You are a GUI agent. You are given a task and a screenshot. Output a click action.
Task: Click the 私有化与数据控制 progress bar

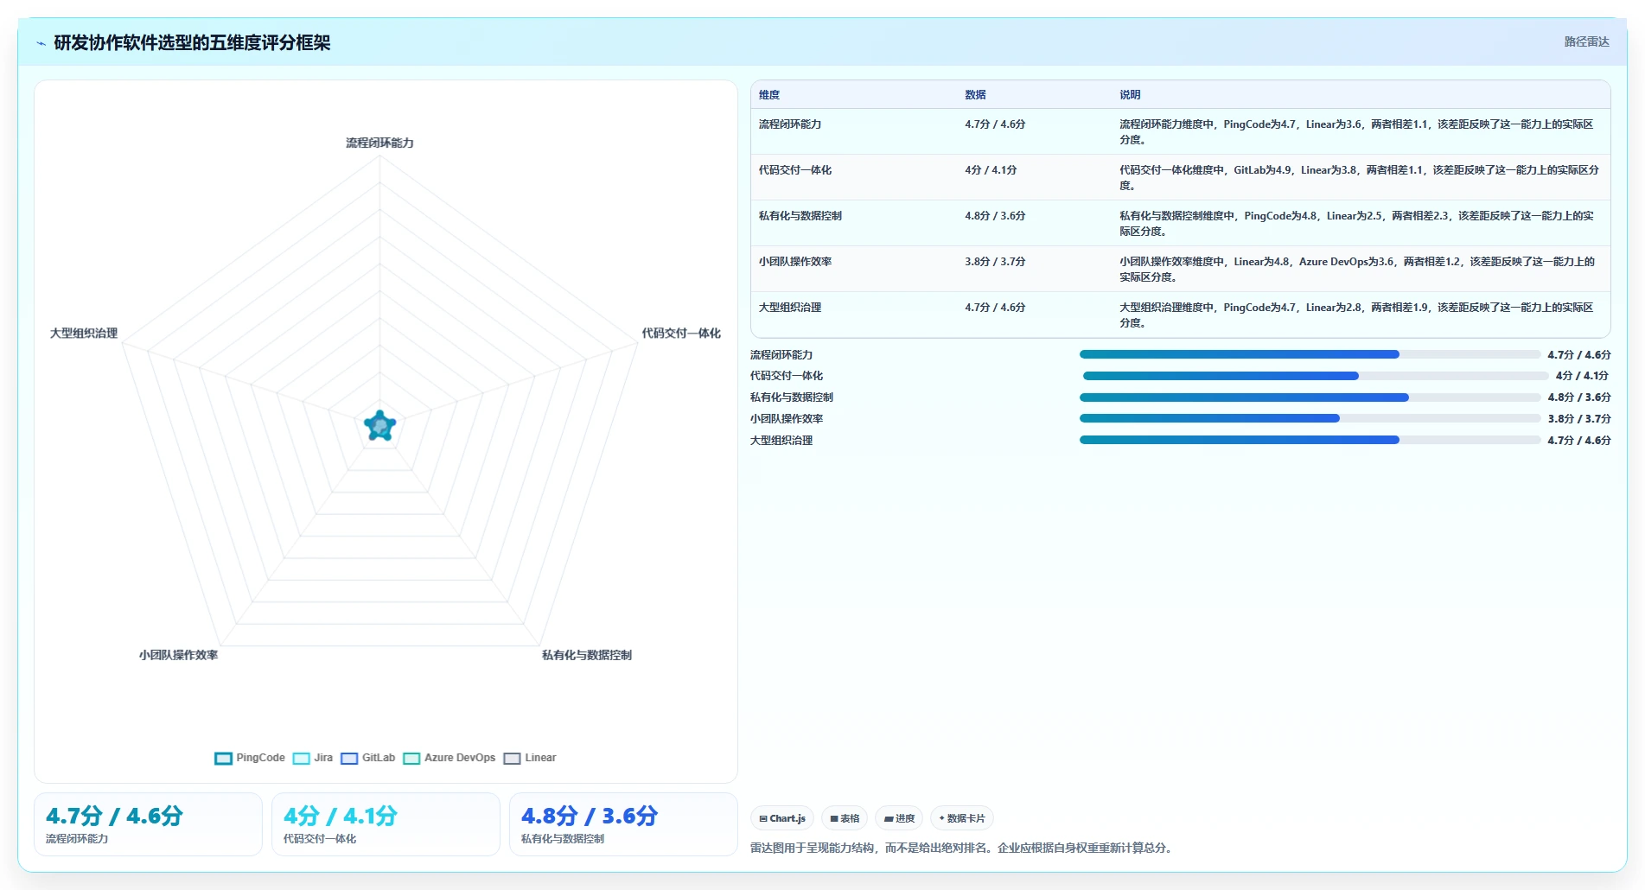coord(1310,397)
